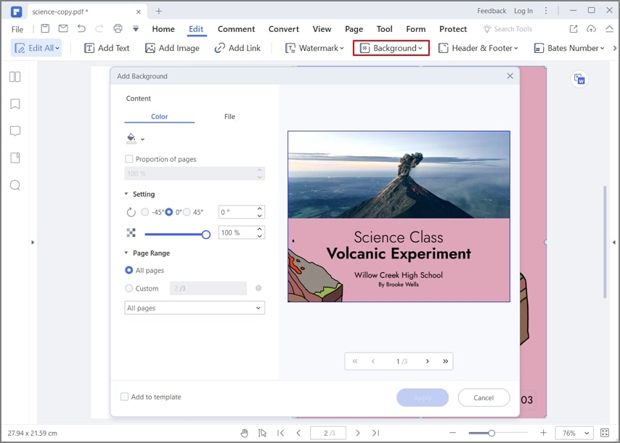Click the Cancel button in the dialog
This screenshot has width=620, height=443.
pos(484,397)
